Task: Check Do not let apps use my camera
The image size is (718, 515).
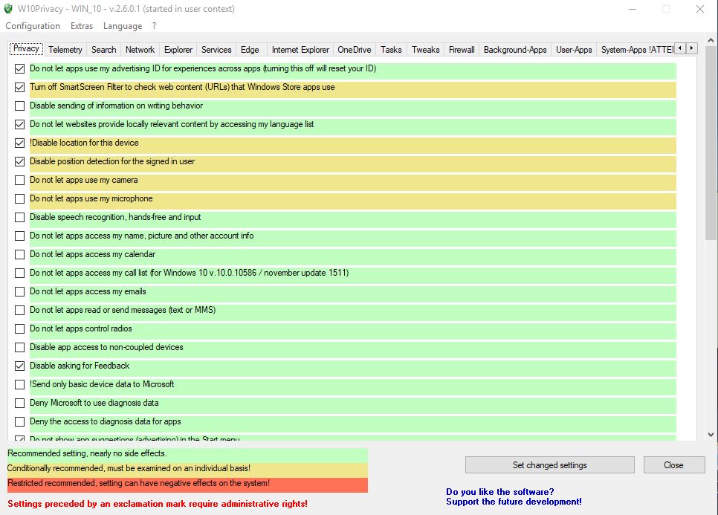Action: pyautogui.click(x=19, y=181)
